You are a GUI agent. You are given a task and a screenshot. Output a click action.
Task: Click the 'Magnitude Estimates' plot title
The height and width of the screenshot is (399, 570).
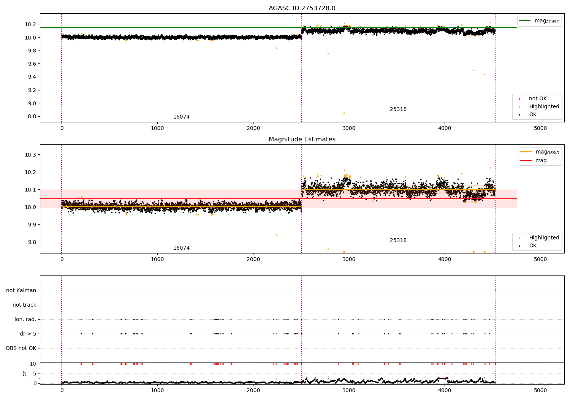302,139
